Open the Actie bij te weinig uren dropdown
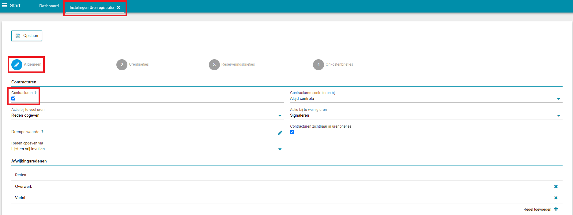 click(x=558, y=116)
